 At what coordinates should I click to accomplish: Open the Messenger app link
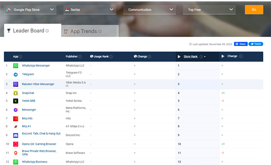tap(29, 110)
